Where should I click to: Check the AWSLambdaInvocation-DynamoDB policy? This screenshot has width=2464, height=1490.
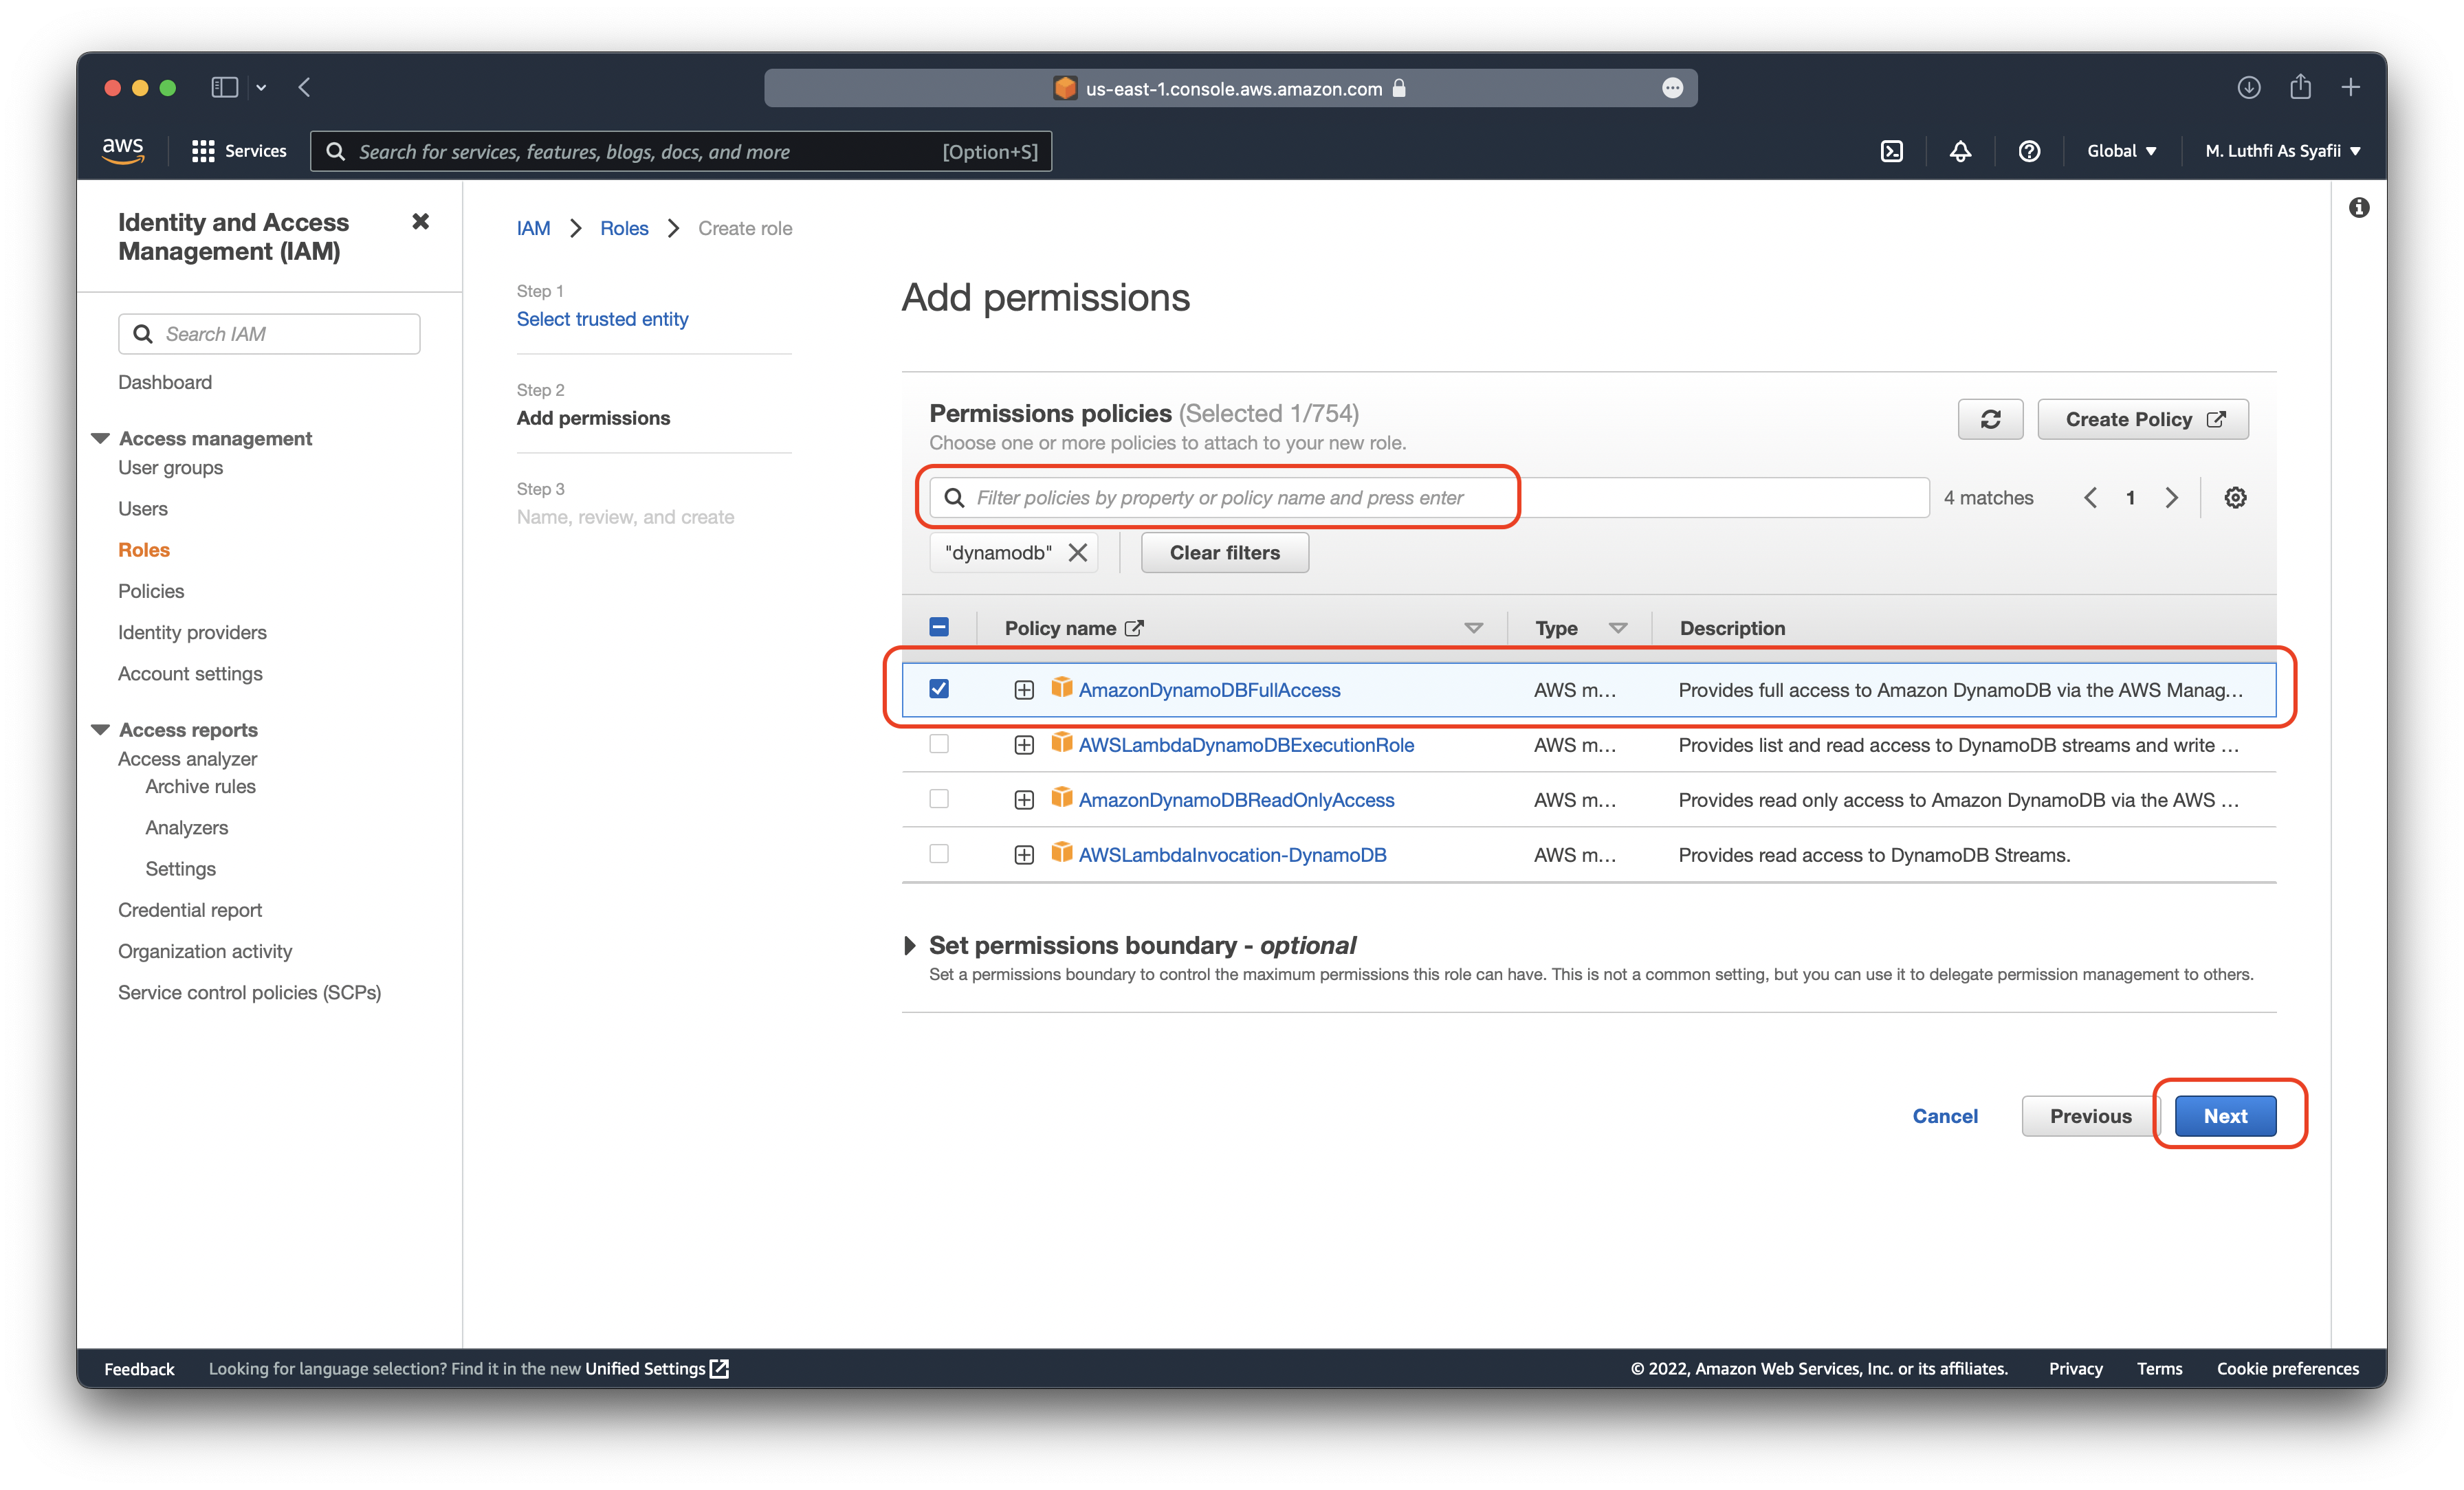938,854
